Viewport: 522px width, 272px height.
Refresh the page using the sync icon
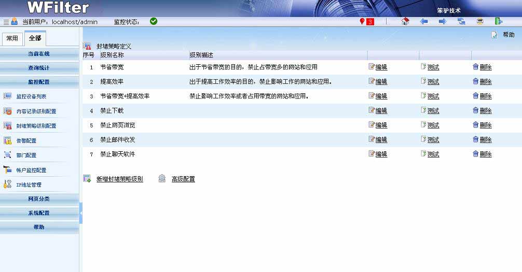[x=461, y=21]
